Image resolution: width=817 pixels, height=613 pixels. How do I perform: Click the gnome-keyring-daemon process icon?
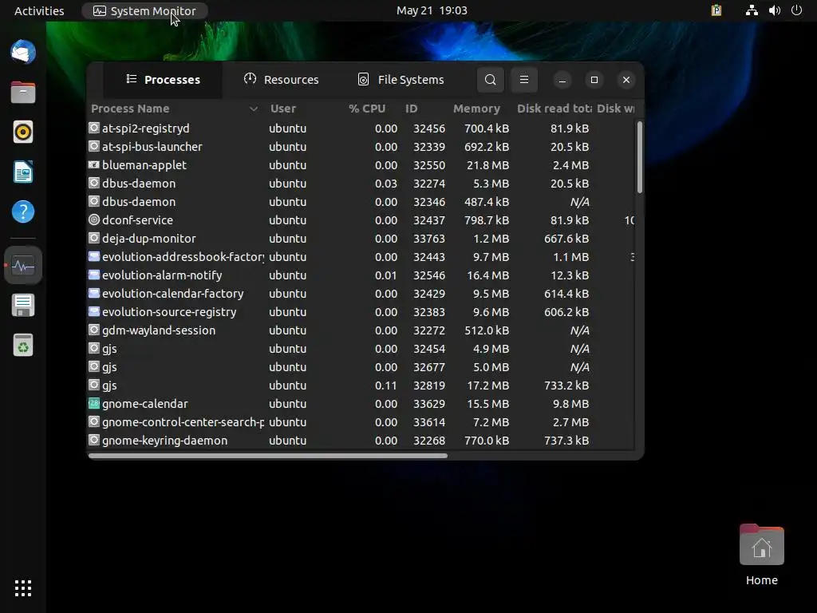coord(94,440)
